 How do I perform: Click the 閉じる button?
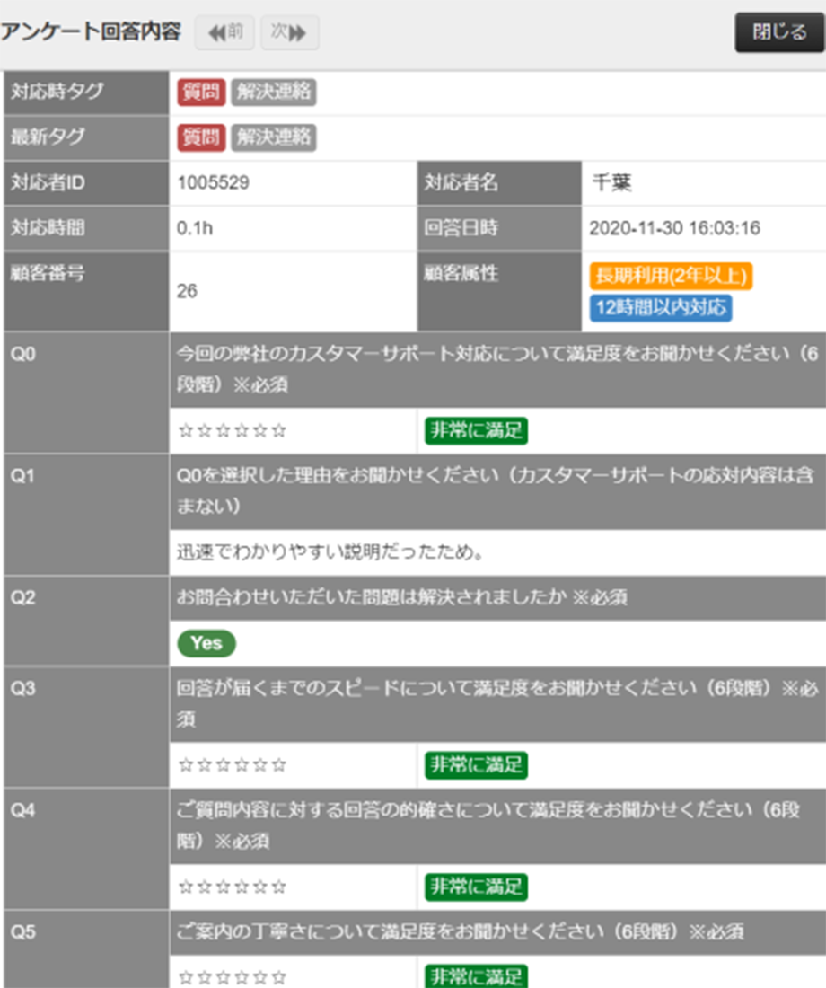[x=778, y=32]
